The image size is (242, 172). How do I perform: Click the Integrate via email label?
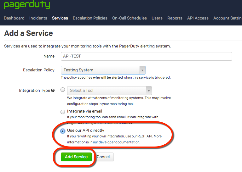(84, 111)
